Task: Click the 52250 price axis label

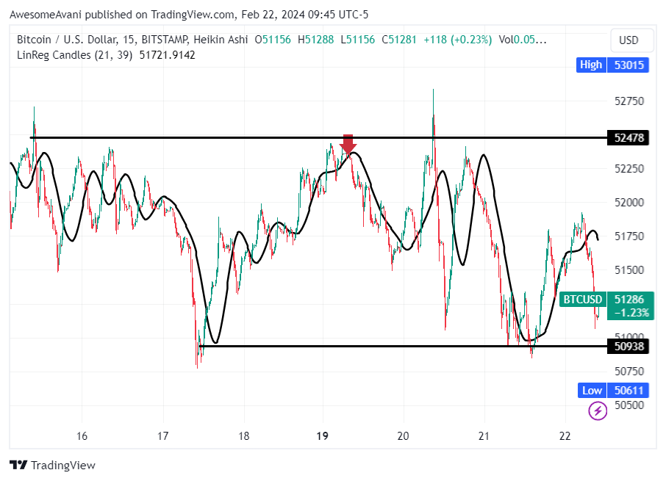Action: click(x=629, y=169)
